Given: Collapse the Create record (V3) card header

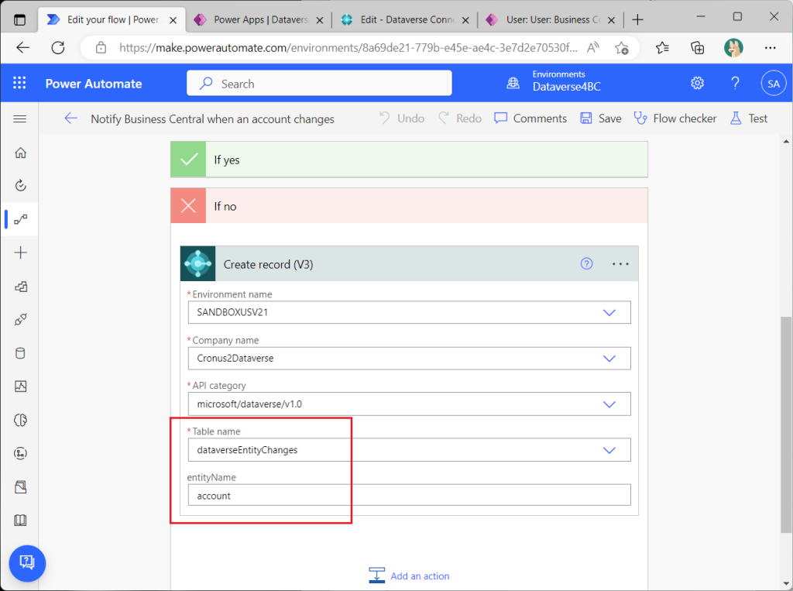Looking at the screenshot, I should click(409, 263).
